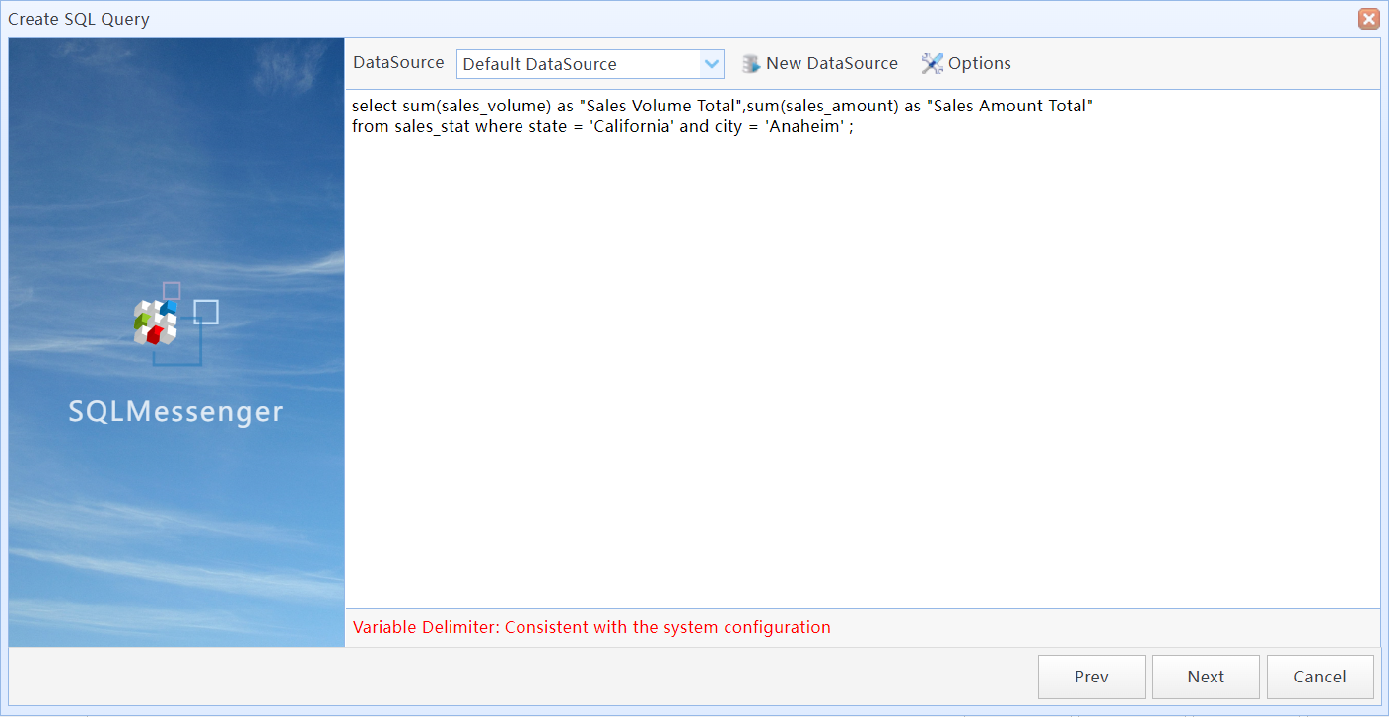This screenshot has width=1389, height=717.
Task: Click the word 'California' in the query
Action: pyautogui.click(x=631, y=126)
